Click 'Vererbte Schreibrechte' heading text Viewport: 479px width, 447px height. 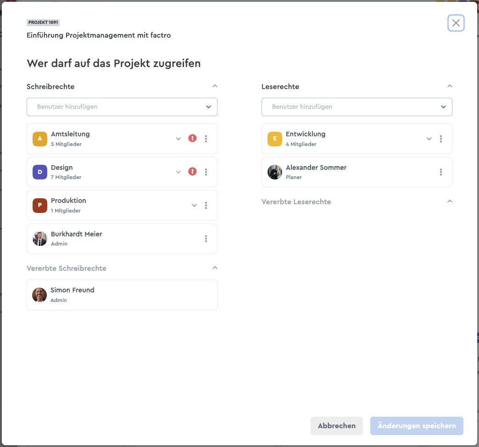coord(67,268)
